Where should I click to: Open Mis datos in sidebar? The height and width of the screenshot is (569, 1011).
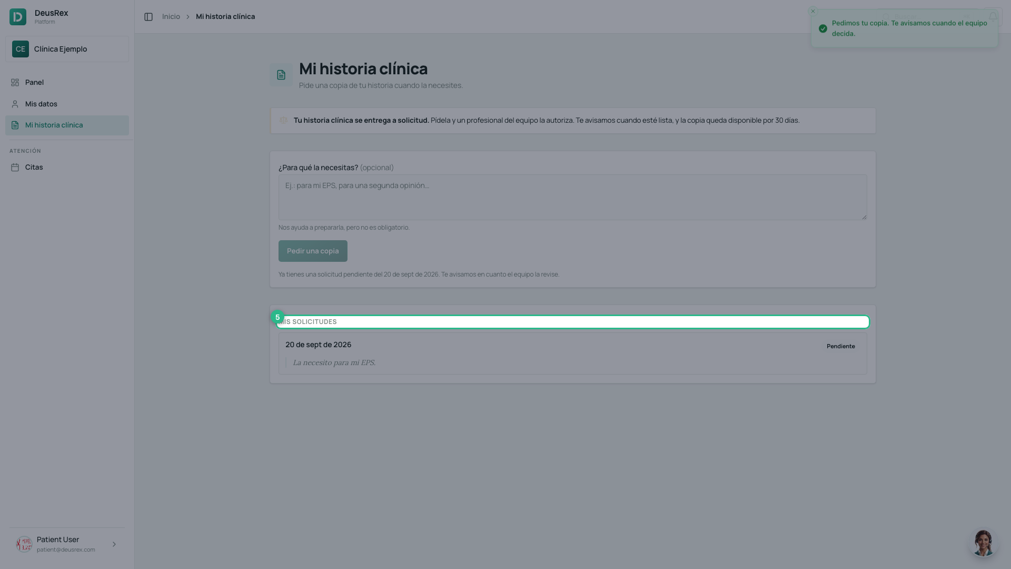[67, 104]
